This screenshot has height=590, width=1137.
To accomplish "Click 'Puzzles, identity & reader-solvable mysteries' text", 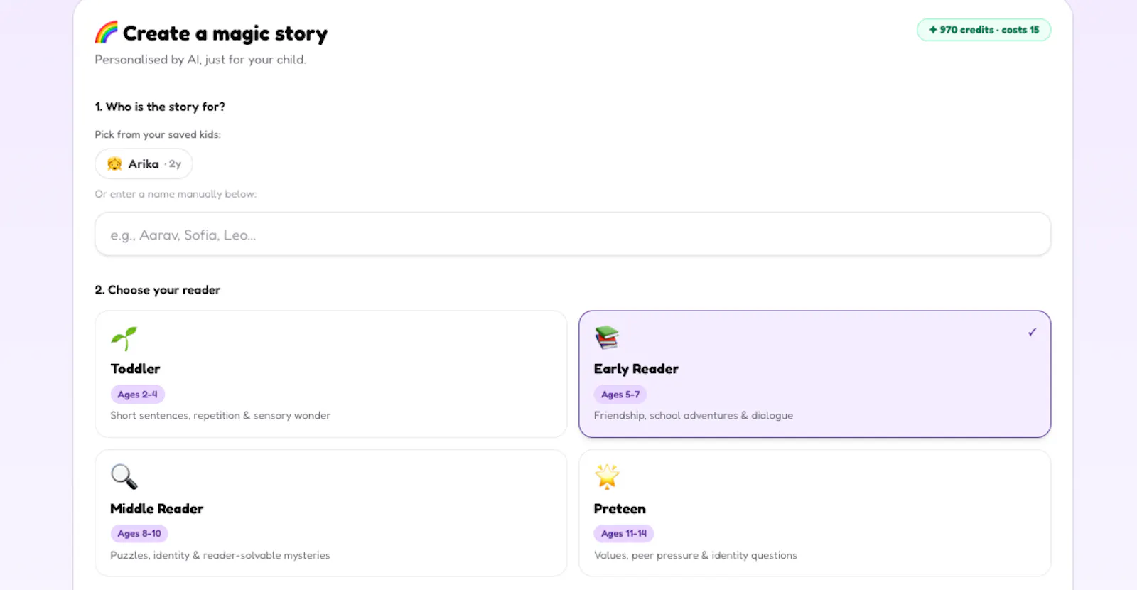I will tap(220, 556).
